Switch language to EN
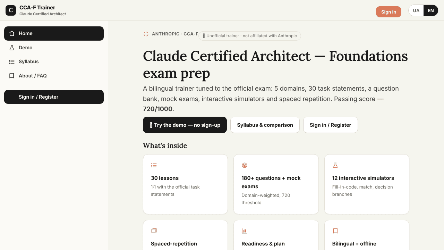444x250 pixels. tap(431, 10)
